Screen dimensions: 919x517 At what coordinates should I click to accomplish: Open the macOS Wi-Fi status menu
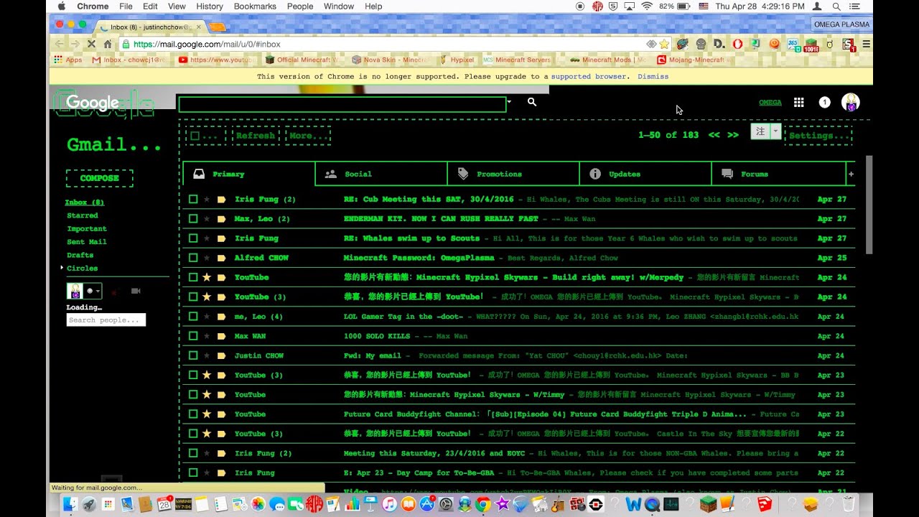click(x=646, y=6)
